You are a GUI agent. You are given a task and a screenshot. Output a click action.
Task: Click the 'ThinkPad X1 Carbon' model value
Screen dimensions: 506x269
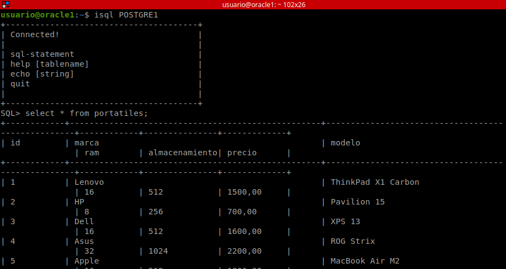(x=375, y=182)
